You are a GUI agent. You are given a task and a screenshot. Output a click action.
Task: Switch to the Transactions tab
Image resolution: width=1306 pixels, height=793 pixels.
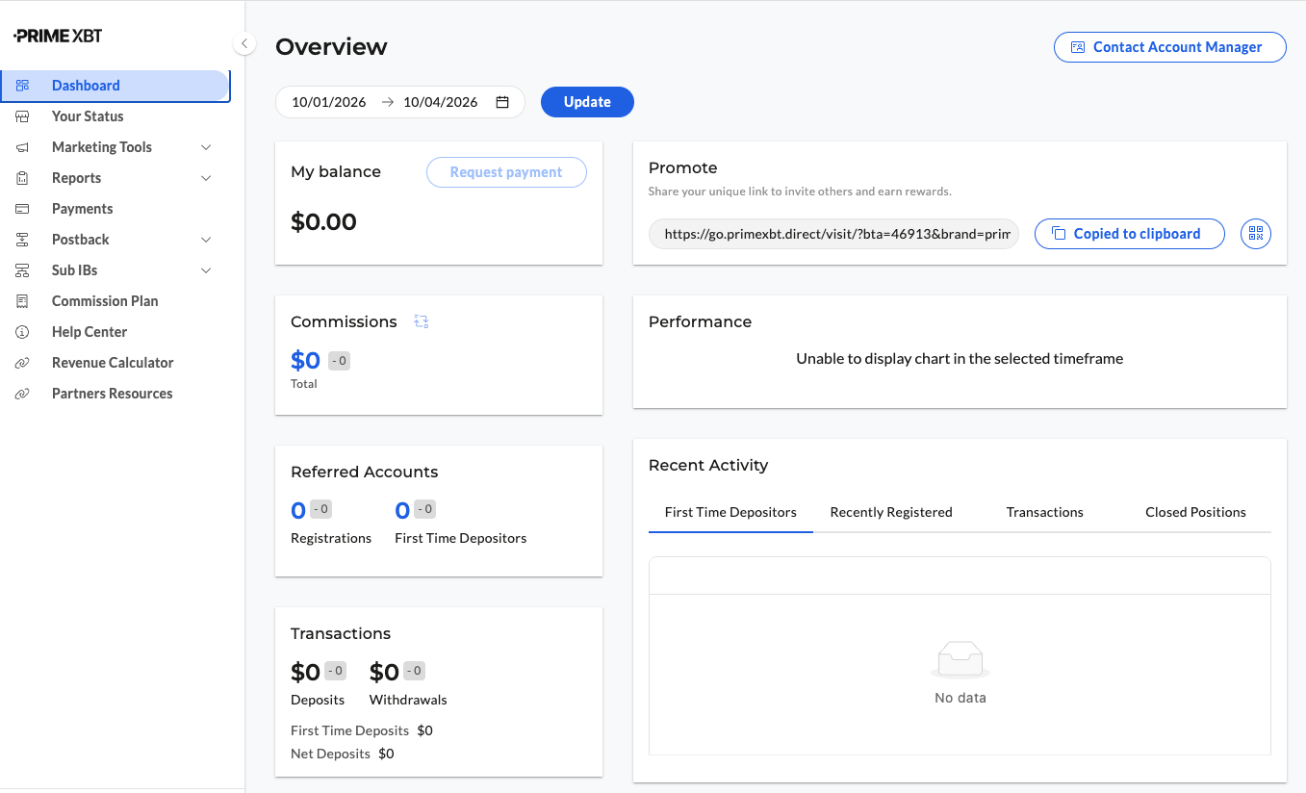[x=1045, y=512]
